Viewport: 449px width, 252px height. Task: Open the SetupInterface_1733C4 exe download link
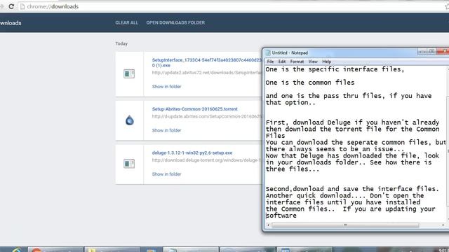[206, 62]
